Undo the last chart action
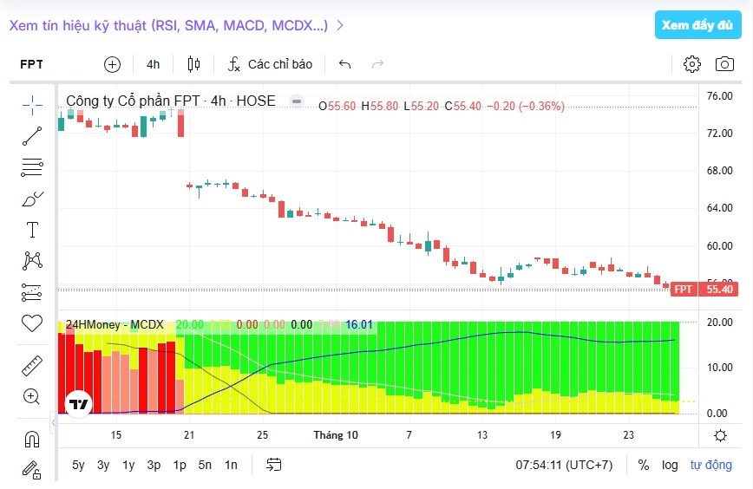The image size is (753, 489). tap(344, 64)
